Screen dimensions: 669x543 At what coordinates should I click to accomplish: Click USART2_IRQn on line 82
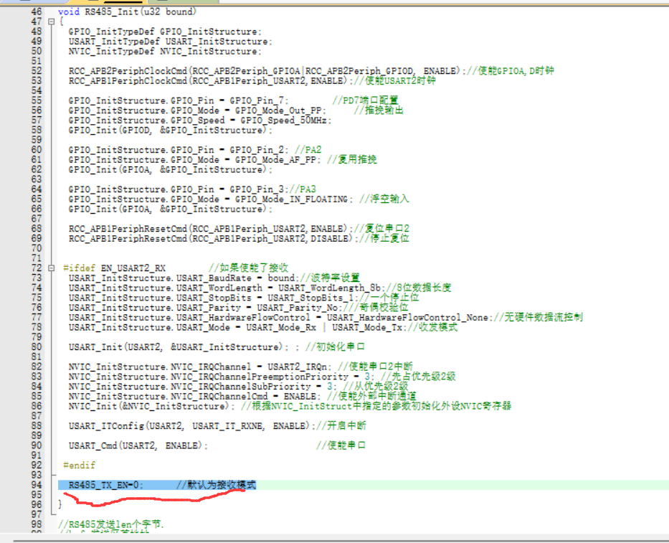(297, 367)
